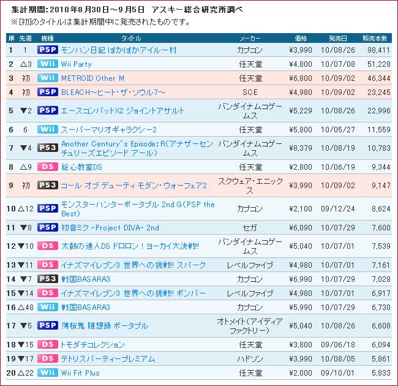The width and height of the screenshot is (398, 386).
Task: Click the DS badge beside 太鼓の達人DS
Action: [48, 246]
